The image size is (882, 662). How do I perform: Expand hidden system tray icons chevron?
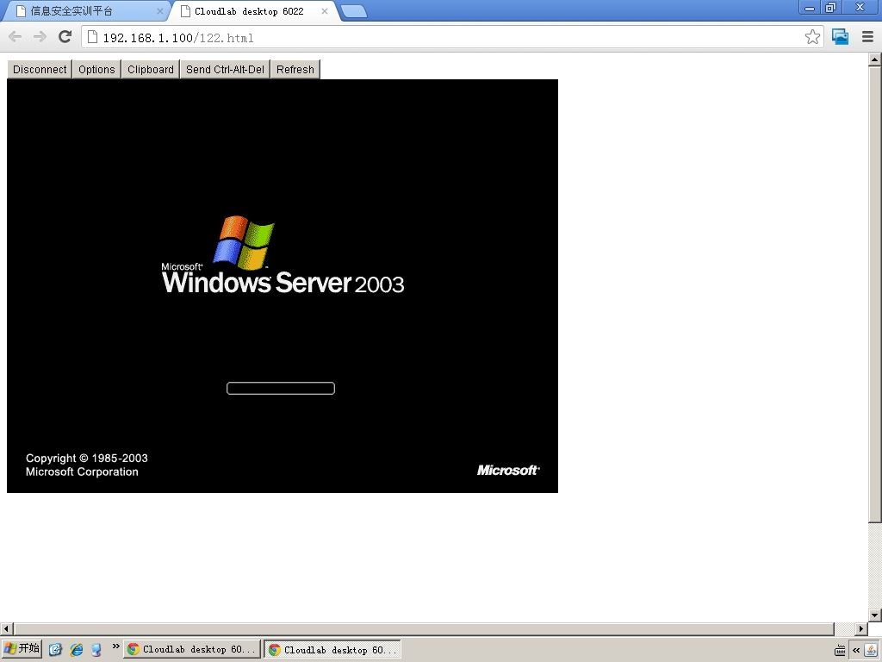(x=856, y=650)
